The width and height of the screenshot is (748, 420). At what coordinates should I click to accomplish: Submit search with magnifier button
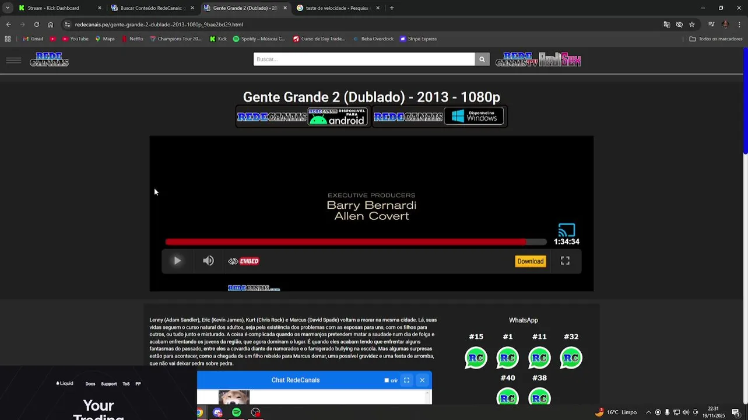(x=482, y=59)
